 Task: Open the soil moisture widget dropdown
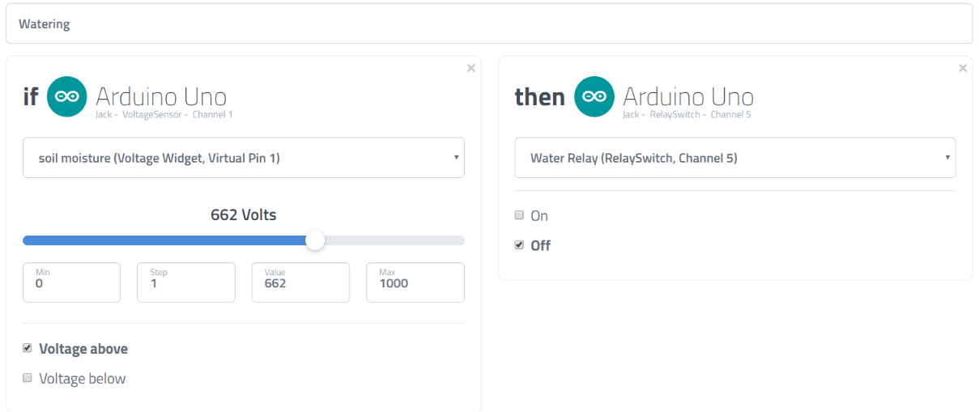pos(243,158)
